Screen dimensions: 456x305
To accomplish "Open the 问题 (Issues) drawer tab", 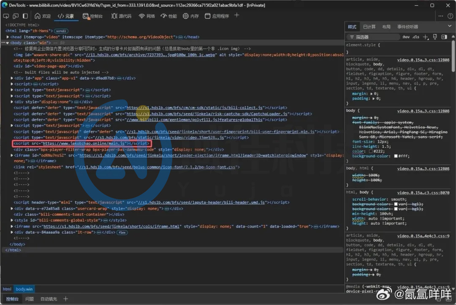I will (x=30, y=299).
